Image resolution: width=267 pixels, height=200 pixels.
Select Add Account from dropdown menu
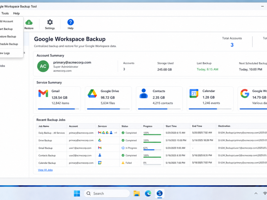point(6,21)
